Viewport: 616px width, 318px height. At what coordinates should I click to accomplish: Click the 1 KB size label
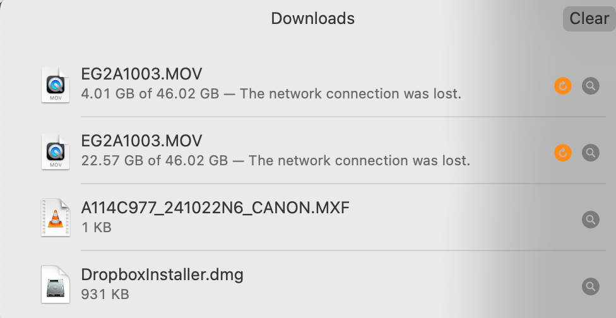pyautogui.click(x=96, y=227)
